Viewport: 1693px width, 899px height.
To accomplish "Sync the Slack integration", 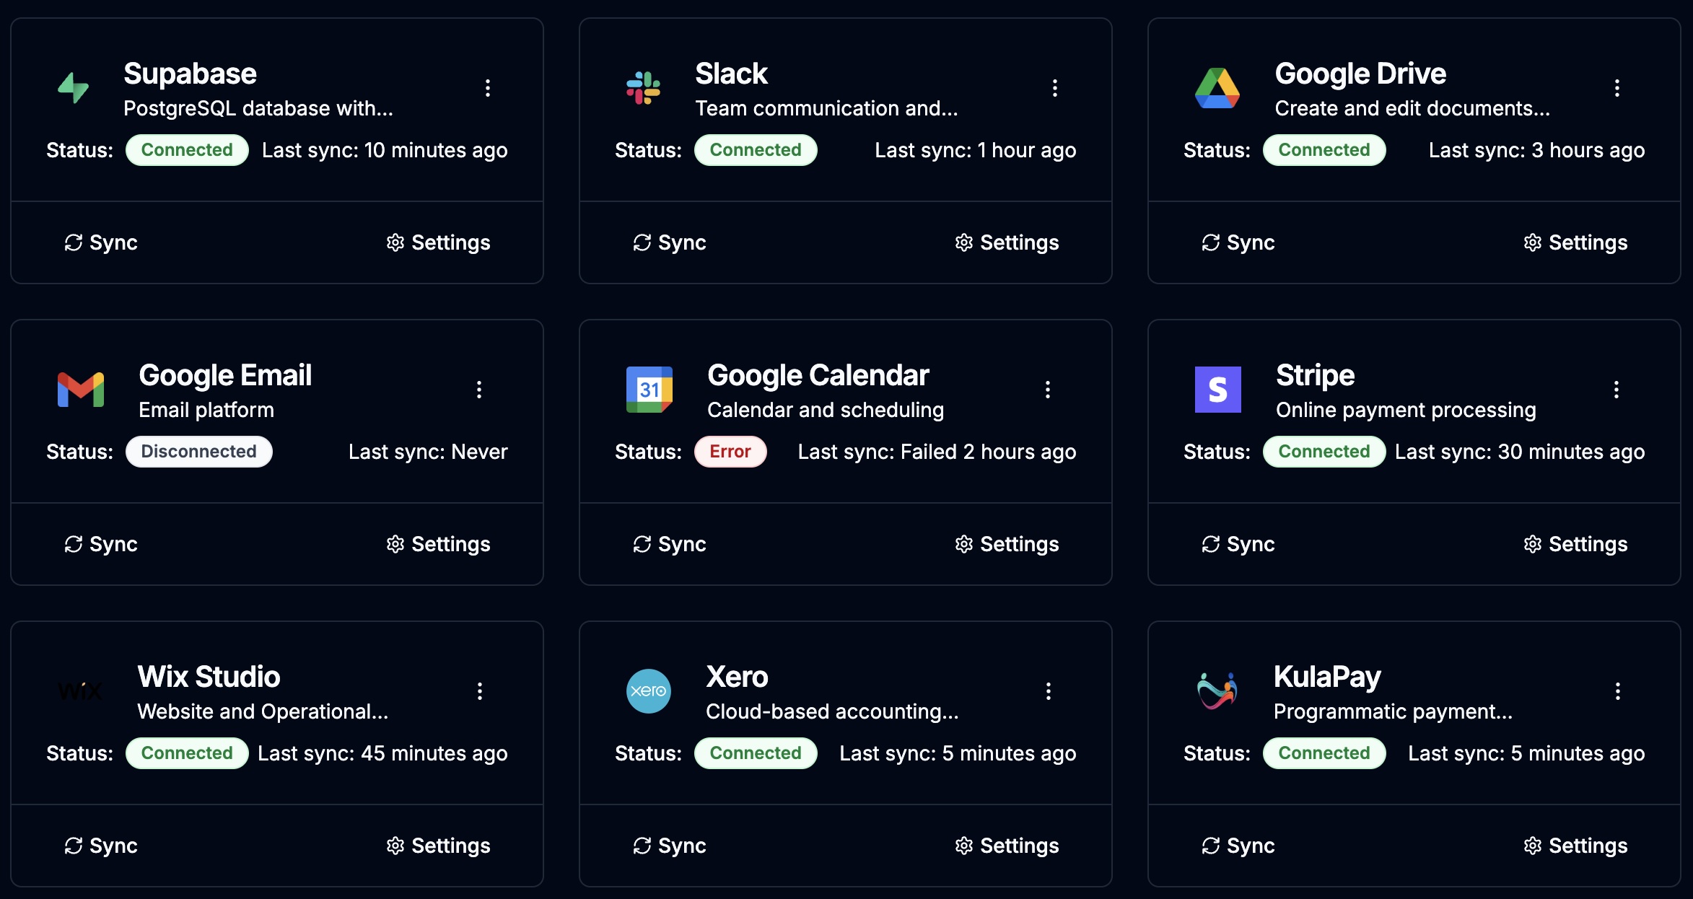I will click(x=670, y=242).
